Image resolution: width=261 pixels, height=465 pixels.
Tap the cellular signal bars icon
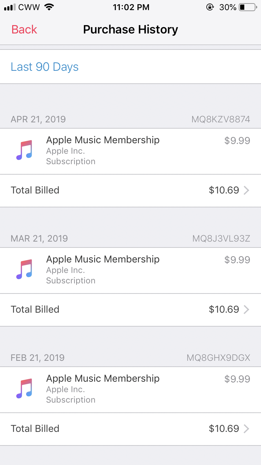tap(10, 7)
